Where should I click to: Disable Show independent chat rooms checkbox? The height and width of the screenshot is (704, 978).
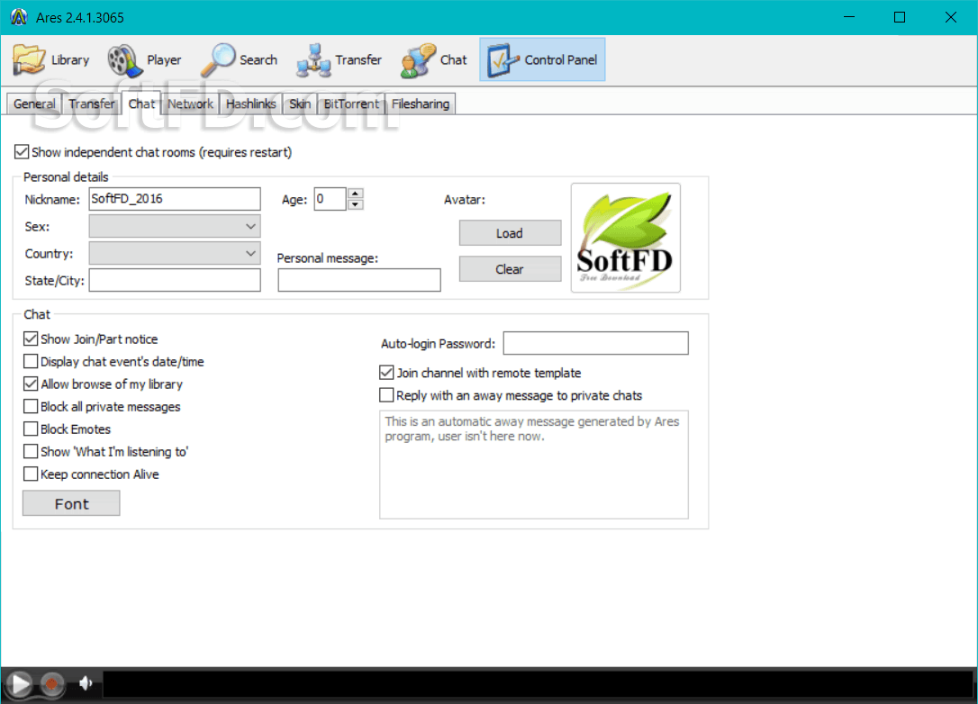click(22, 151)
